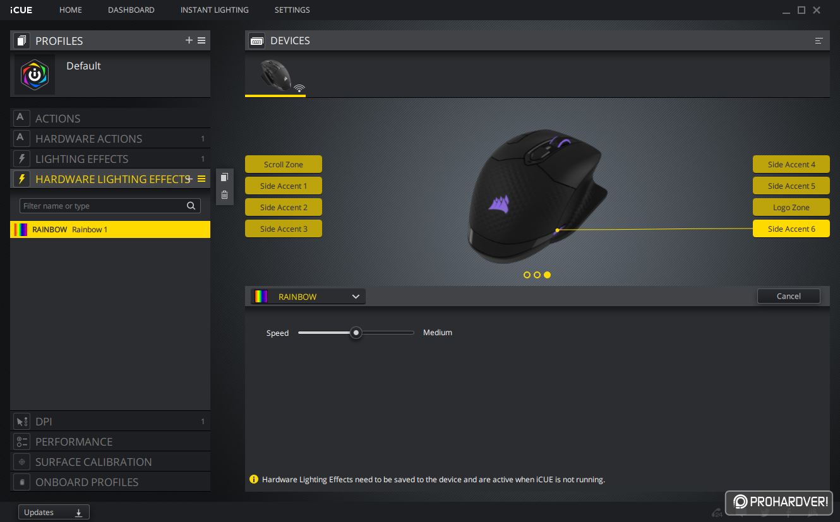Toggle the Side Accent 1 zone
The height and width of the screenshot is (522, 840).
(x=284, y=186)
